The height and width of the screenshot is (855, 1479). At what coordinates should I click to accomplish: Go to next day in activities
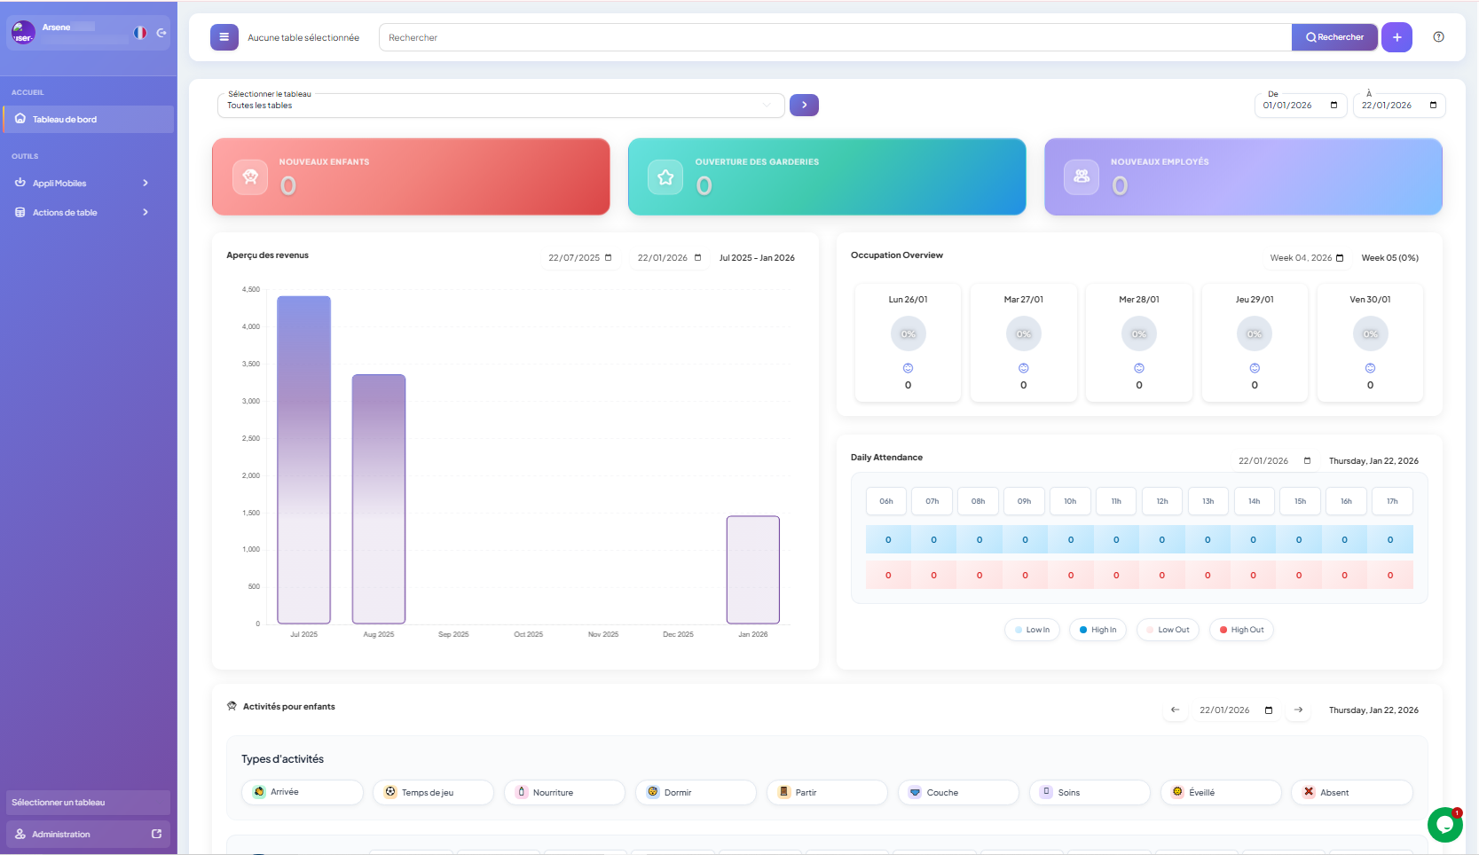point(1298,710)
